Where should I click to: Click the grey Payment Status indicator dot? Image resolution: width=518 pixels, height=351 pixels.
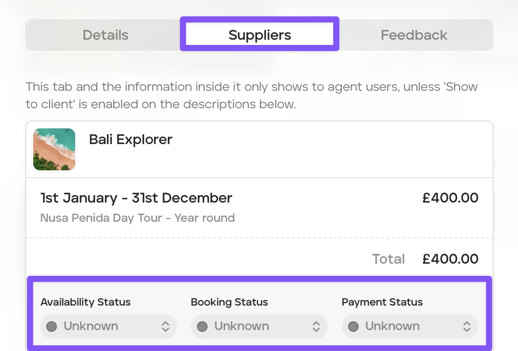[x=353, y=327]
